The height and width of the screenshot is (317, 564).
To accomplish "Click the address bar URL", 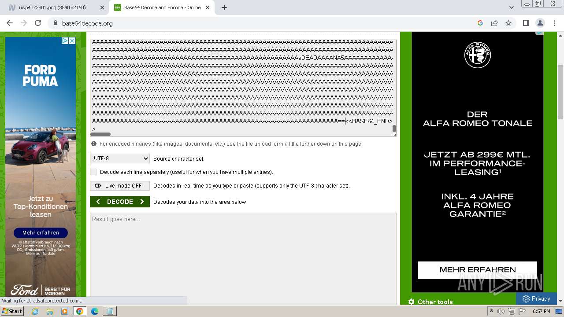I will [87, 23].
